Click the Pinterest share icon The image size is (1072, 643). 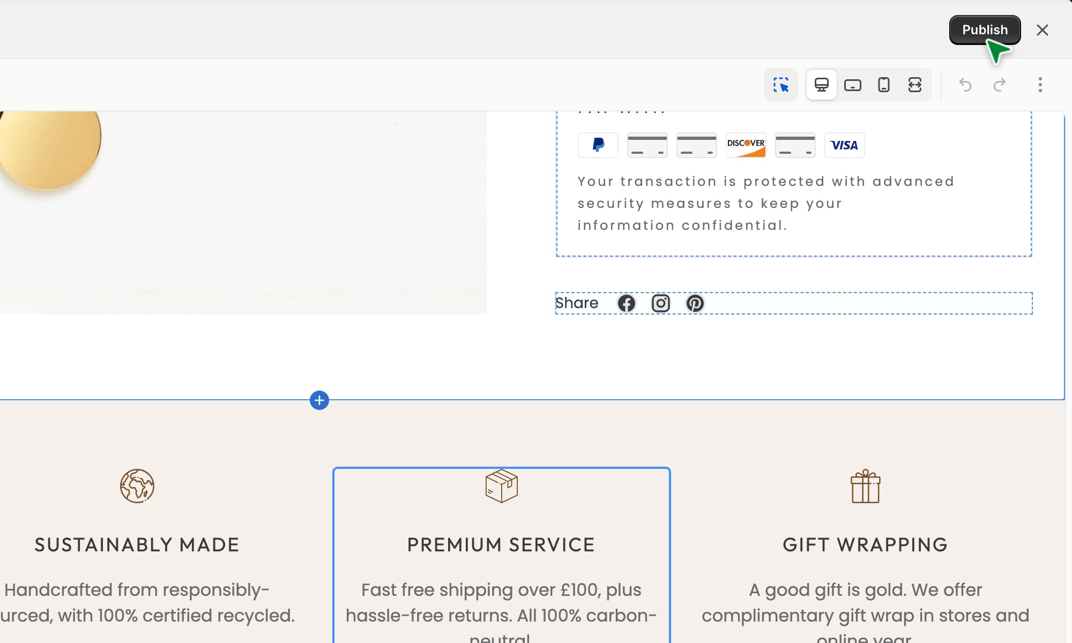[x=695, y=303]
